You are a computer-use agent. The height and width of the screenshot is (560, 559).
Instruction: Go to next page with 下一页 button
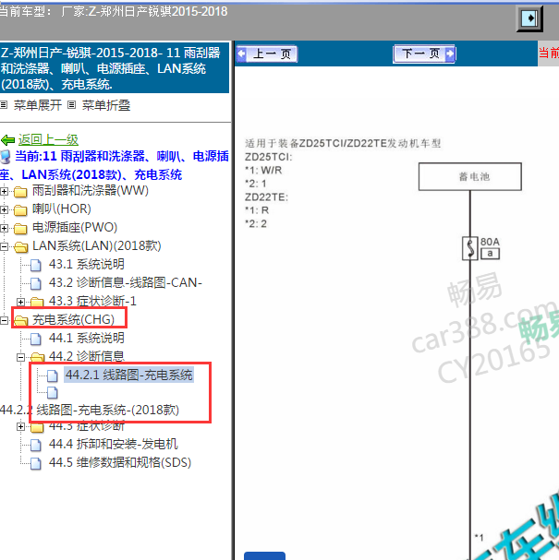pyautogui.click(x=424, y=54)
